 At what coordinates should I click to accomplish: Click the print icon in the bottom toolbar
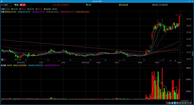coord(170,103)
